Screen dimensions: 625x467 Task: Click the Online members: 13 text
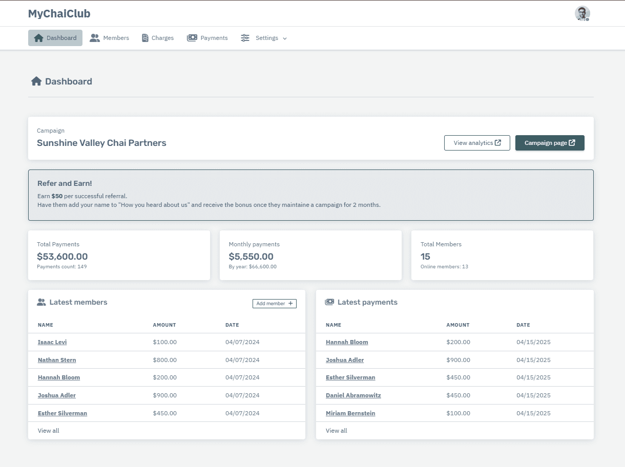445,267
